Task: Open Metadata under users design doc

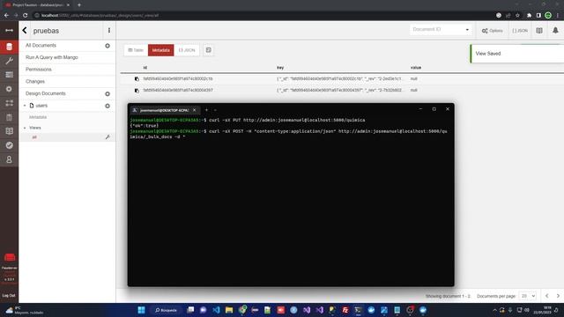Action: tap(38, 117)
